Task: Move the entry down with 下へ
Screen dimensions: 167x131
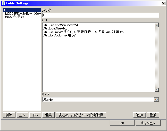Action: pyautogui.click(x=35, y=115)
